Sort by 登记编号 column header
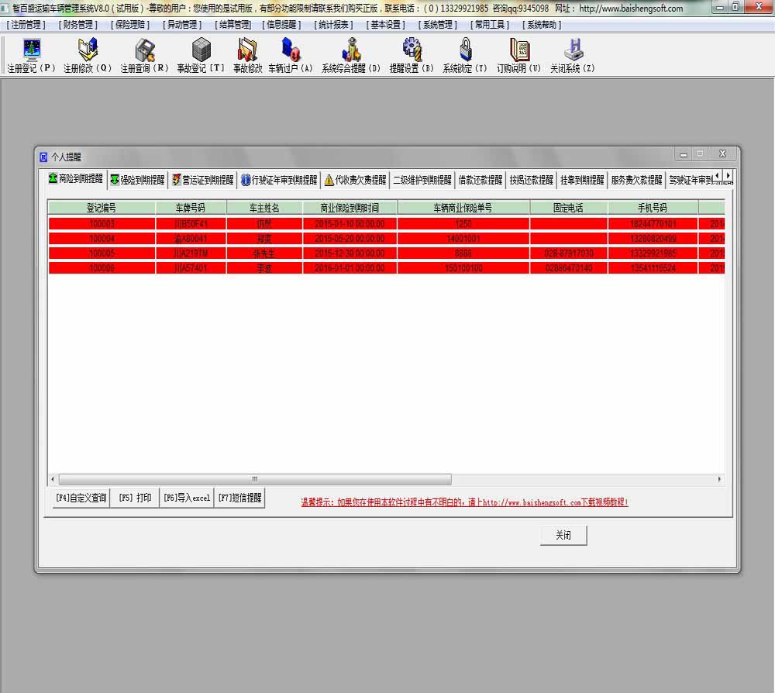The image size is (775, 693). 102,208
